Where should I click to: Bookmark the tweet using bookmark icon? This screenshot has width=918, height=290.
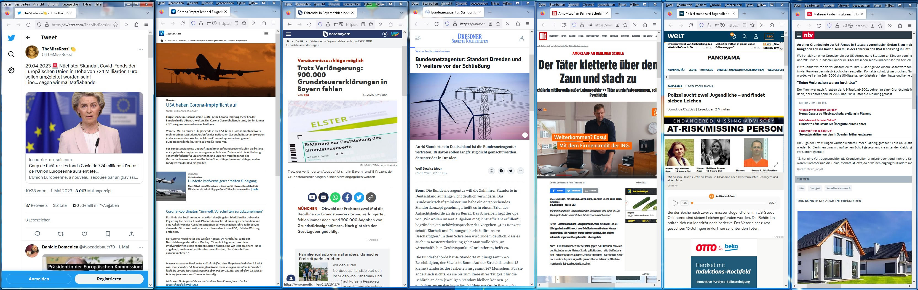(108, 234)
